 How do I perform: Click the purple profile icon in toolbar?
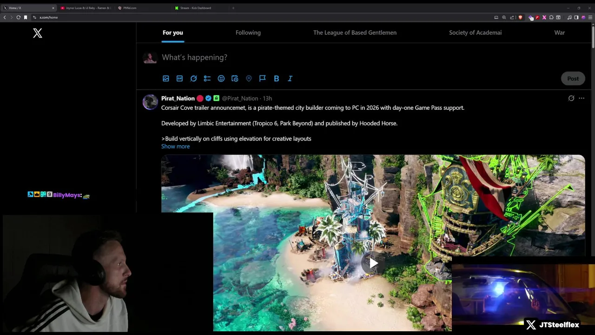[x=583, y=17]
